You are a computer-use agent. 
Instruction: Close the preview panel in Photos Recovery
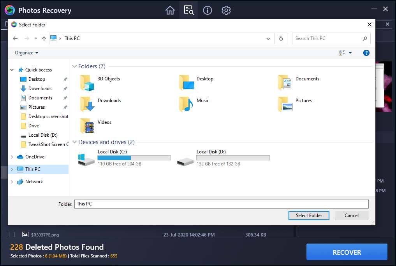point(387,24)
